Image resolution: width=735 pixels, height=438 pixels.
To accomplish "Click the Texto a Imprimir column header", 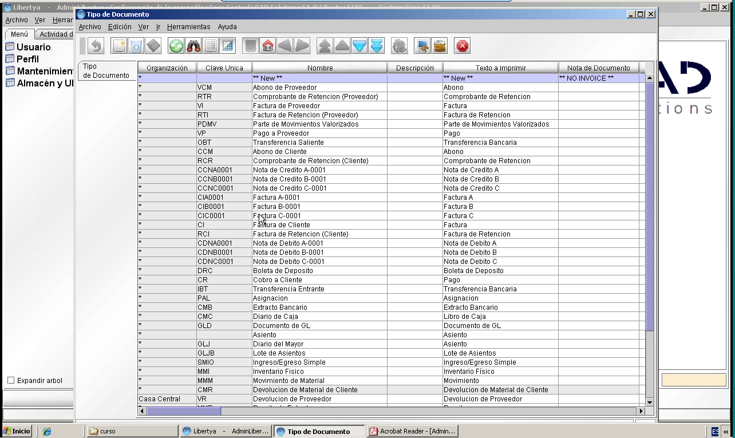I will [x=501, y=68].
